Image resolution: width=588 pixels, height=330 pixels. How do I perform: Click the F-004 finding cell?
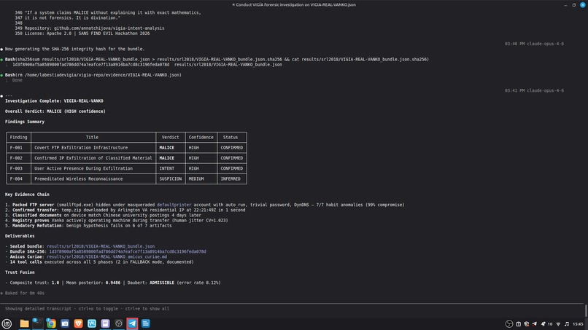18,179
